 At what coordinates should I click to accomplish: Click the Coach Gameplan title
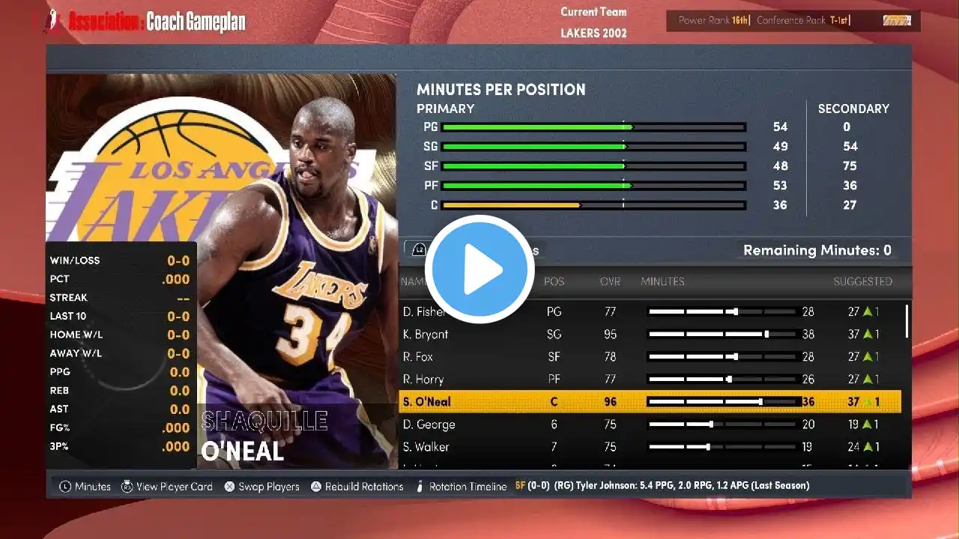[196, 22]
